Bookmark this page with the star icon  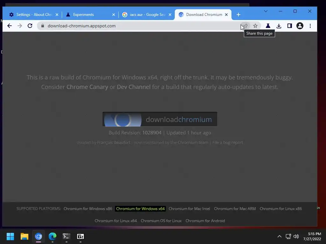point(255,26)
